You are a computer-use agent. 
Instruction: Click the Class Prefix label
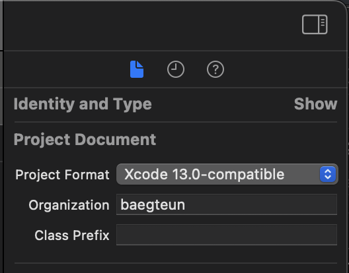click(72, 235)
